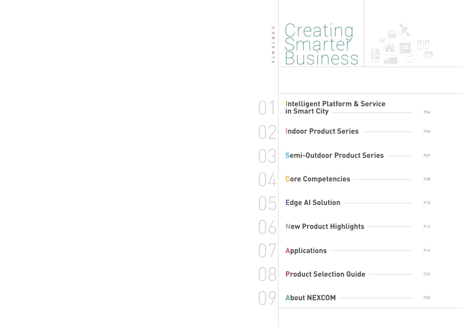The width and height of the screenshot is (463, 327).
Task: Open the Edge AI Solution entry
Action: coord(313,203)
